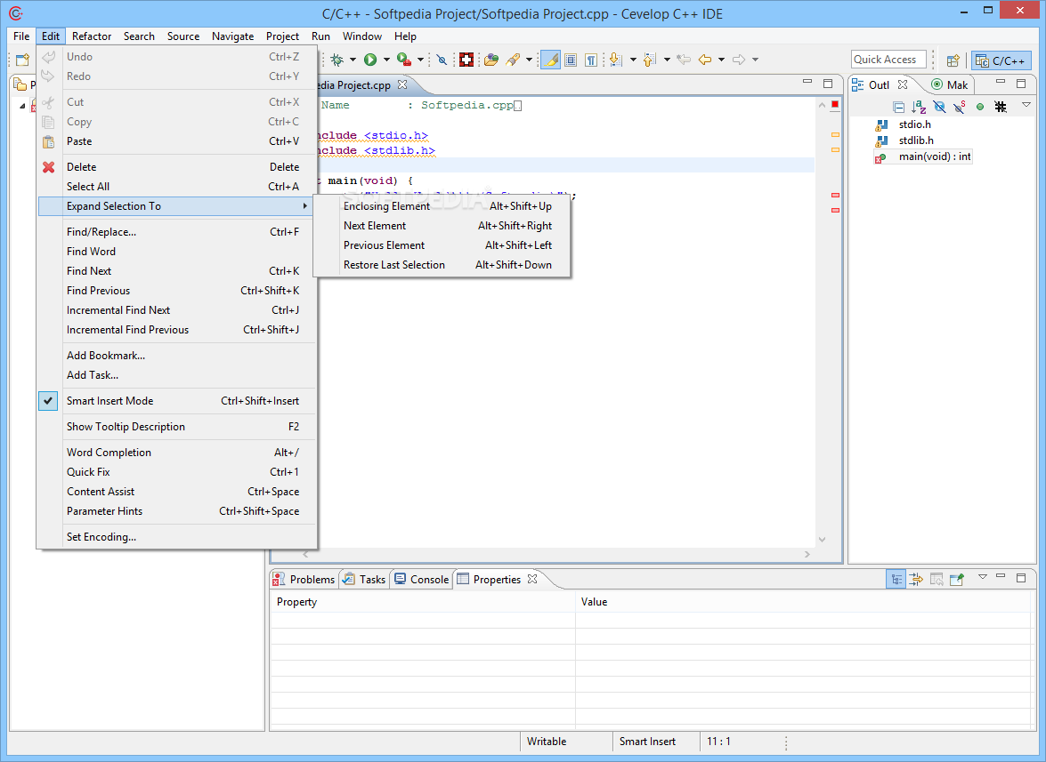
Task: Toggle Smart Insert Mode checkmark entry
Action: pos(177,401)
